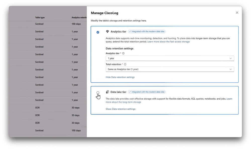Select the Analytics tier radio button

[x=98, y=32]
